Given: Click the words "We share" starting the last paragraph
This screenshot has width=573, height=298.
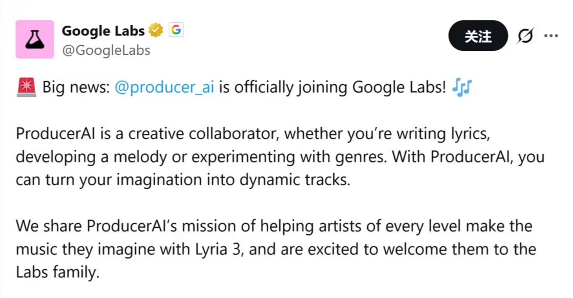Looking at the screenshot, I should tap(49, 226).
